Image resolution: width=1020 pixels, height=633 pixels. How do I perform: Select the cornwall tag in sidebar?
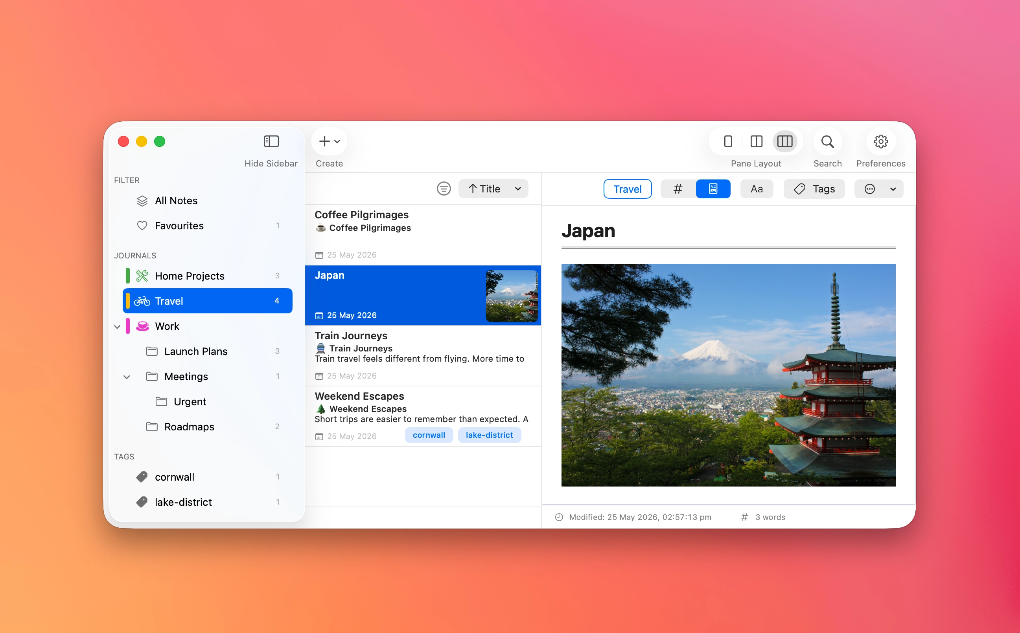pyautogui.click(x=208, y=477)
